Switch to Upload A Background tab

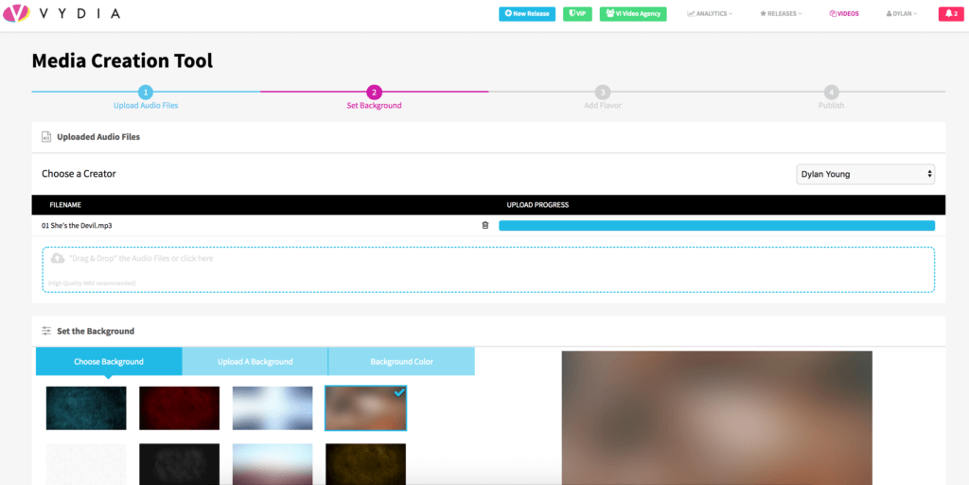255,361
